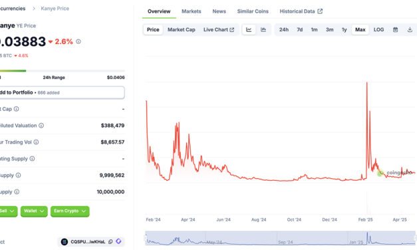Expand the Sell dropdown button
The width and height of the screenshot is (417, 250).
[8, 211]
